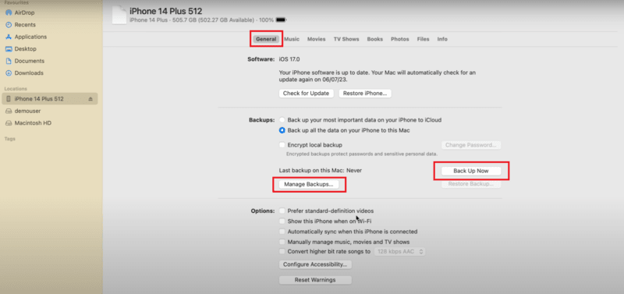Screen dimensions: 624x294
Task: Check Manually manage music, movies and TV shows
Action: tap(282, 242)
